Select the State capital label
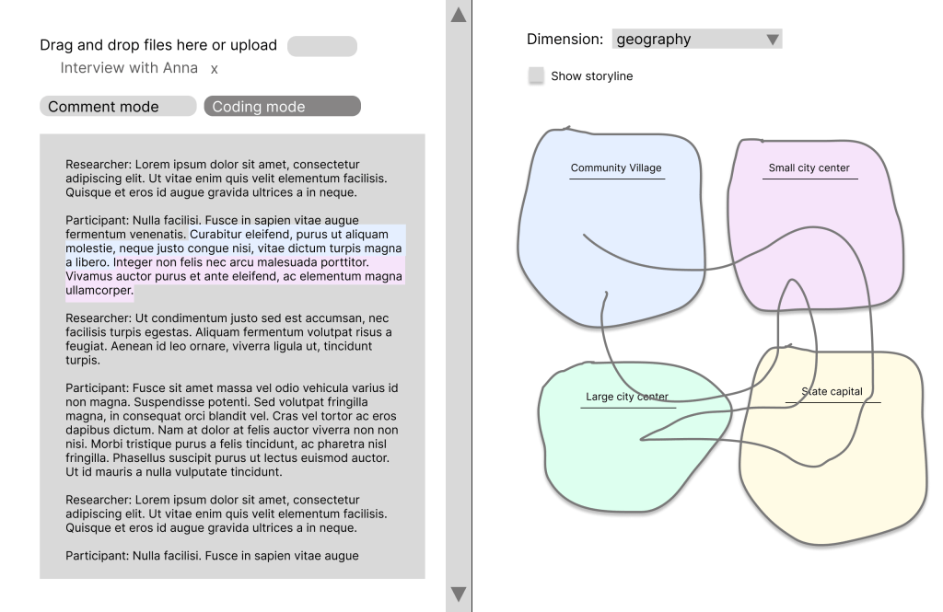The image size is (943, 612). pos(832,391)
